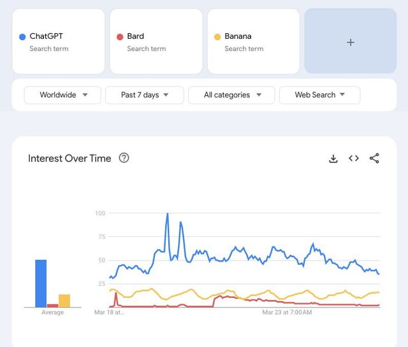Click the Interest Over Time heading

[69, 159]
